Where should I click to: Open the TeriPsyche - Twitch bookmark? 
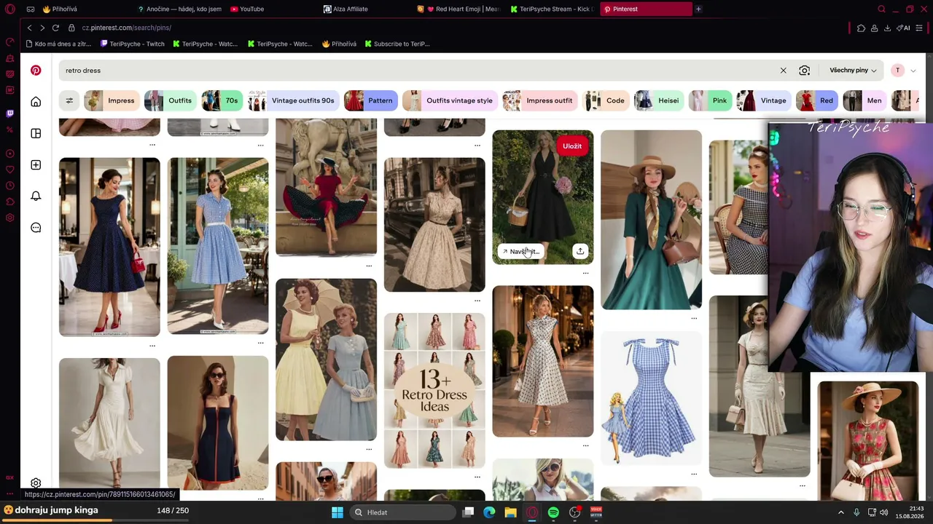coord(132,44)
